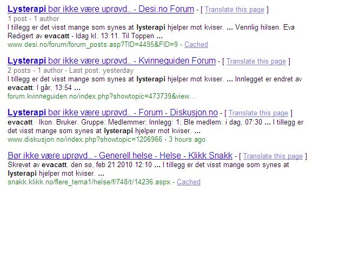
Task: Translate the Desi.no Forum result page
Action: (x=234, y=10)
